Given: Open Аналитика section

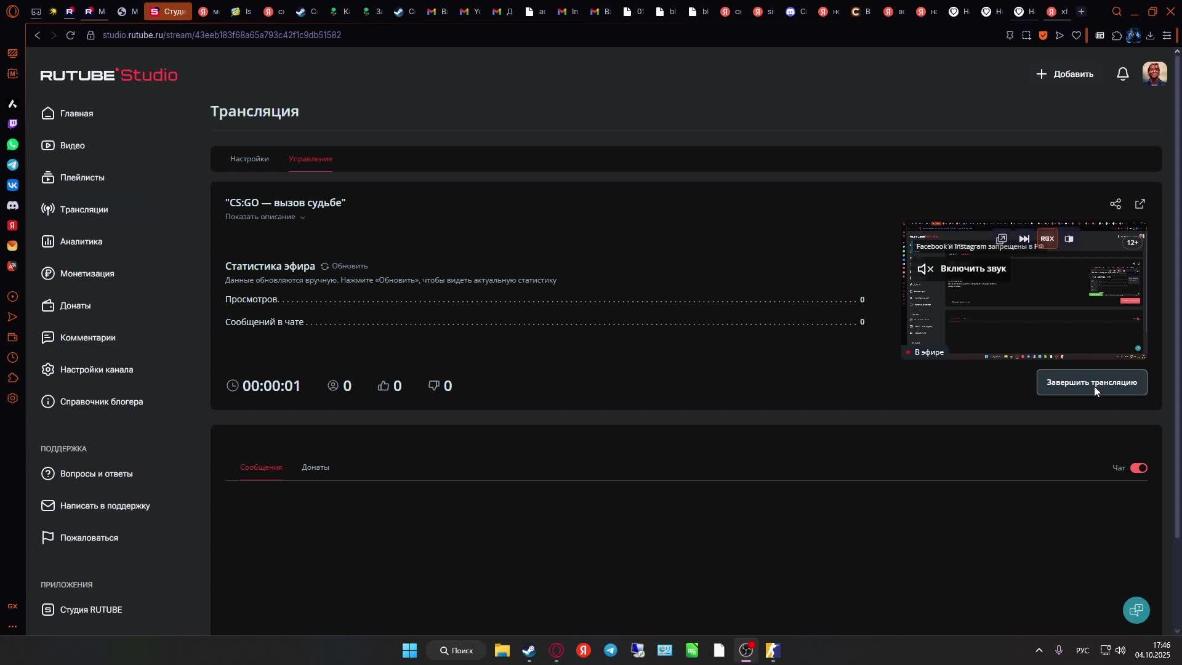Looking at the screenshot, I should pyautogui.click(x=72, y=241).
